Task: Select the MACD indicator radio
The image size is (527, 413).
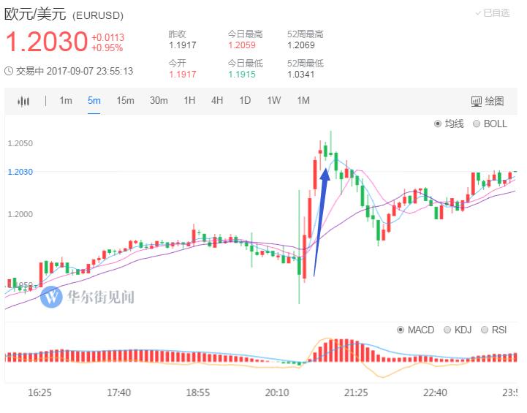Action: [400, 330]
